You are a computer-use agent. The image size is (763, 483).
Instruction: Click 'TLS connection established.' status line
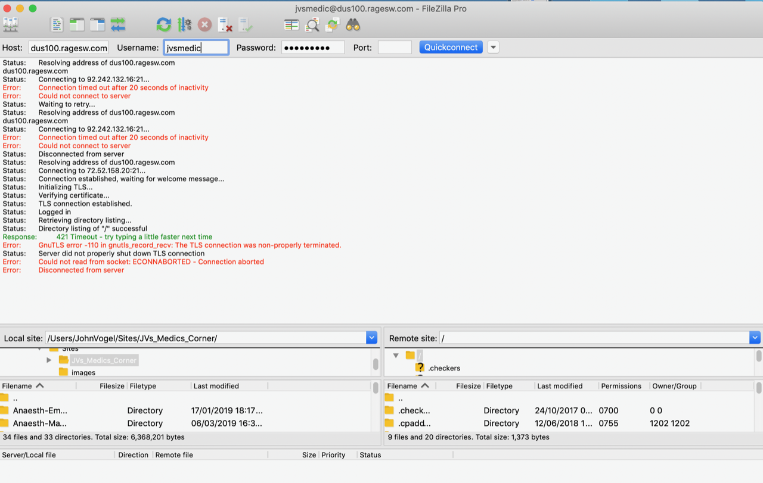point(85,203)
